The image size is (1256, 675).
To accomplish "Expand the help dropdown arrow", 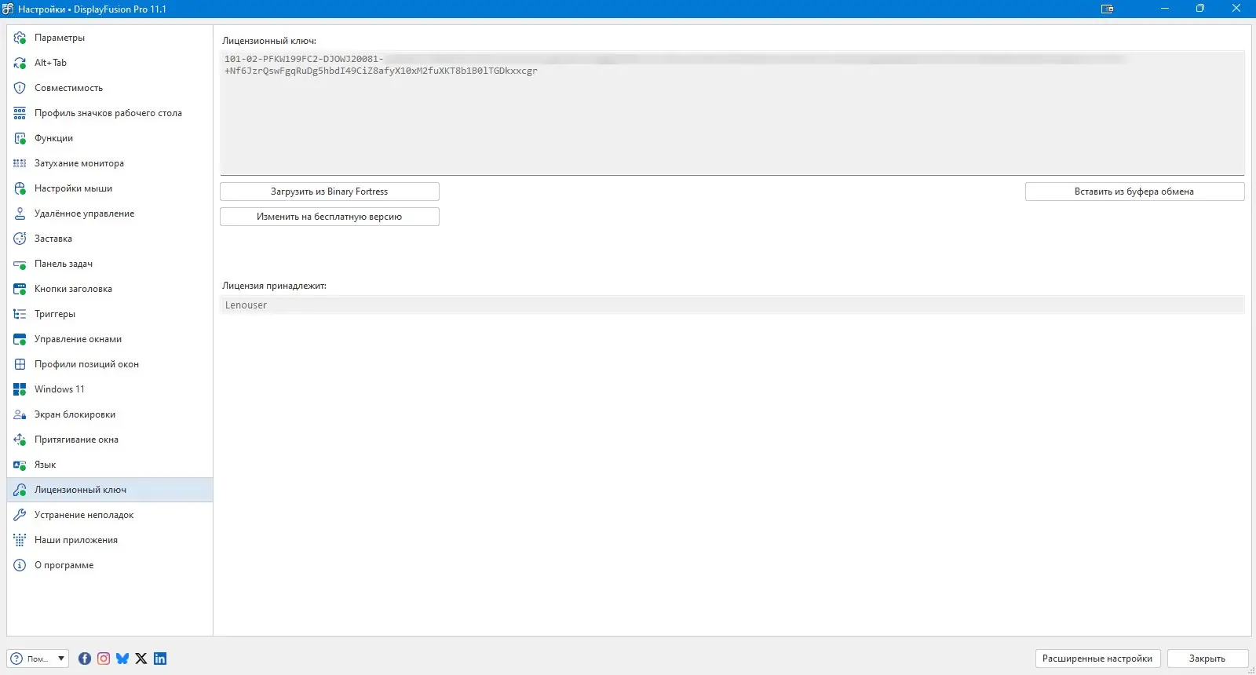I will (x=61, y=659).
